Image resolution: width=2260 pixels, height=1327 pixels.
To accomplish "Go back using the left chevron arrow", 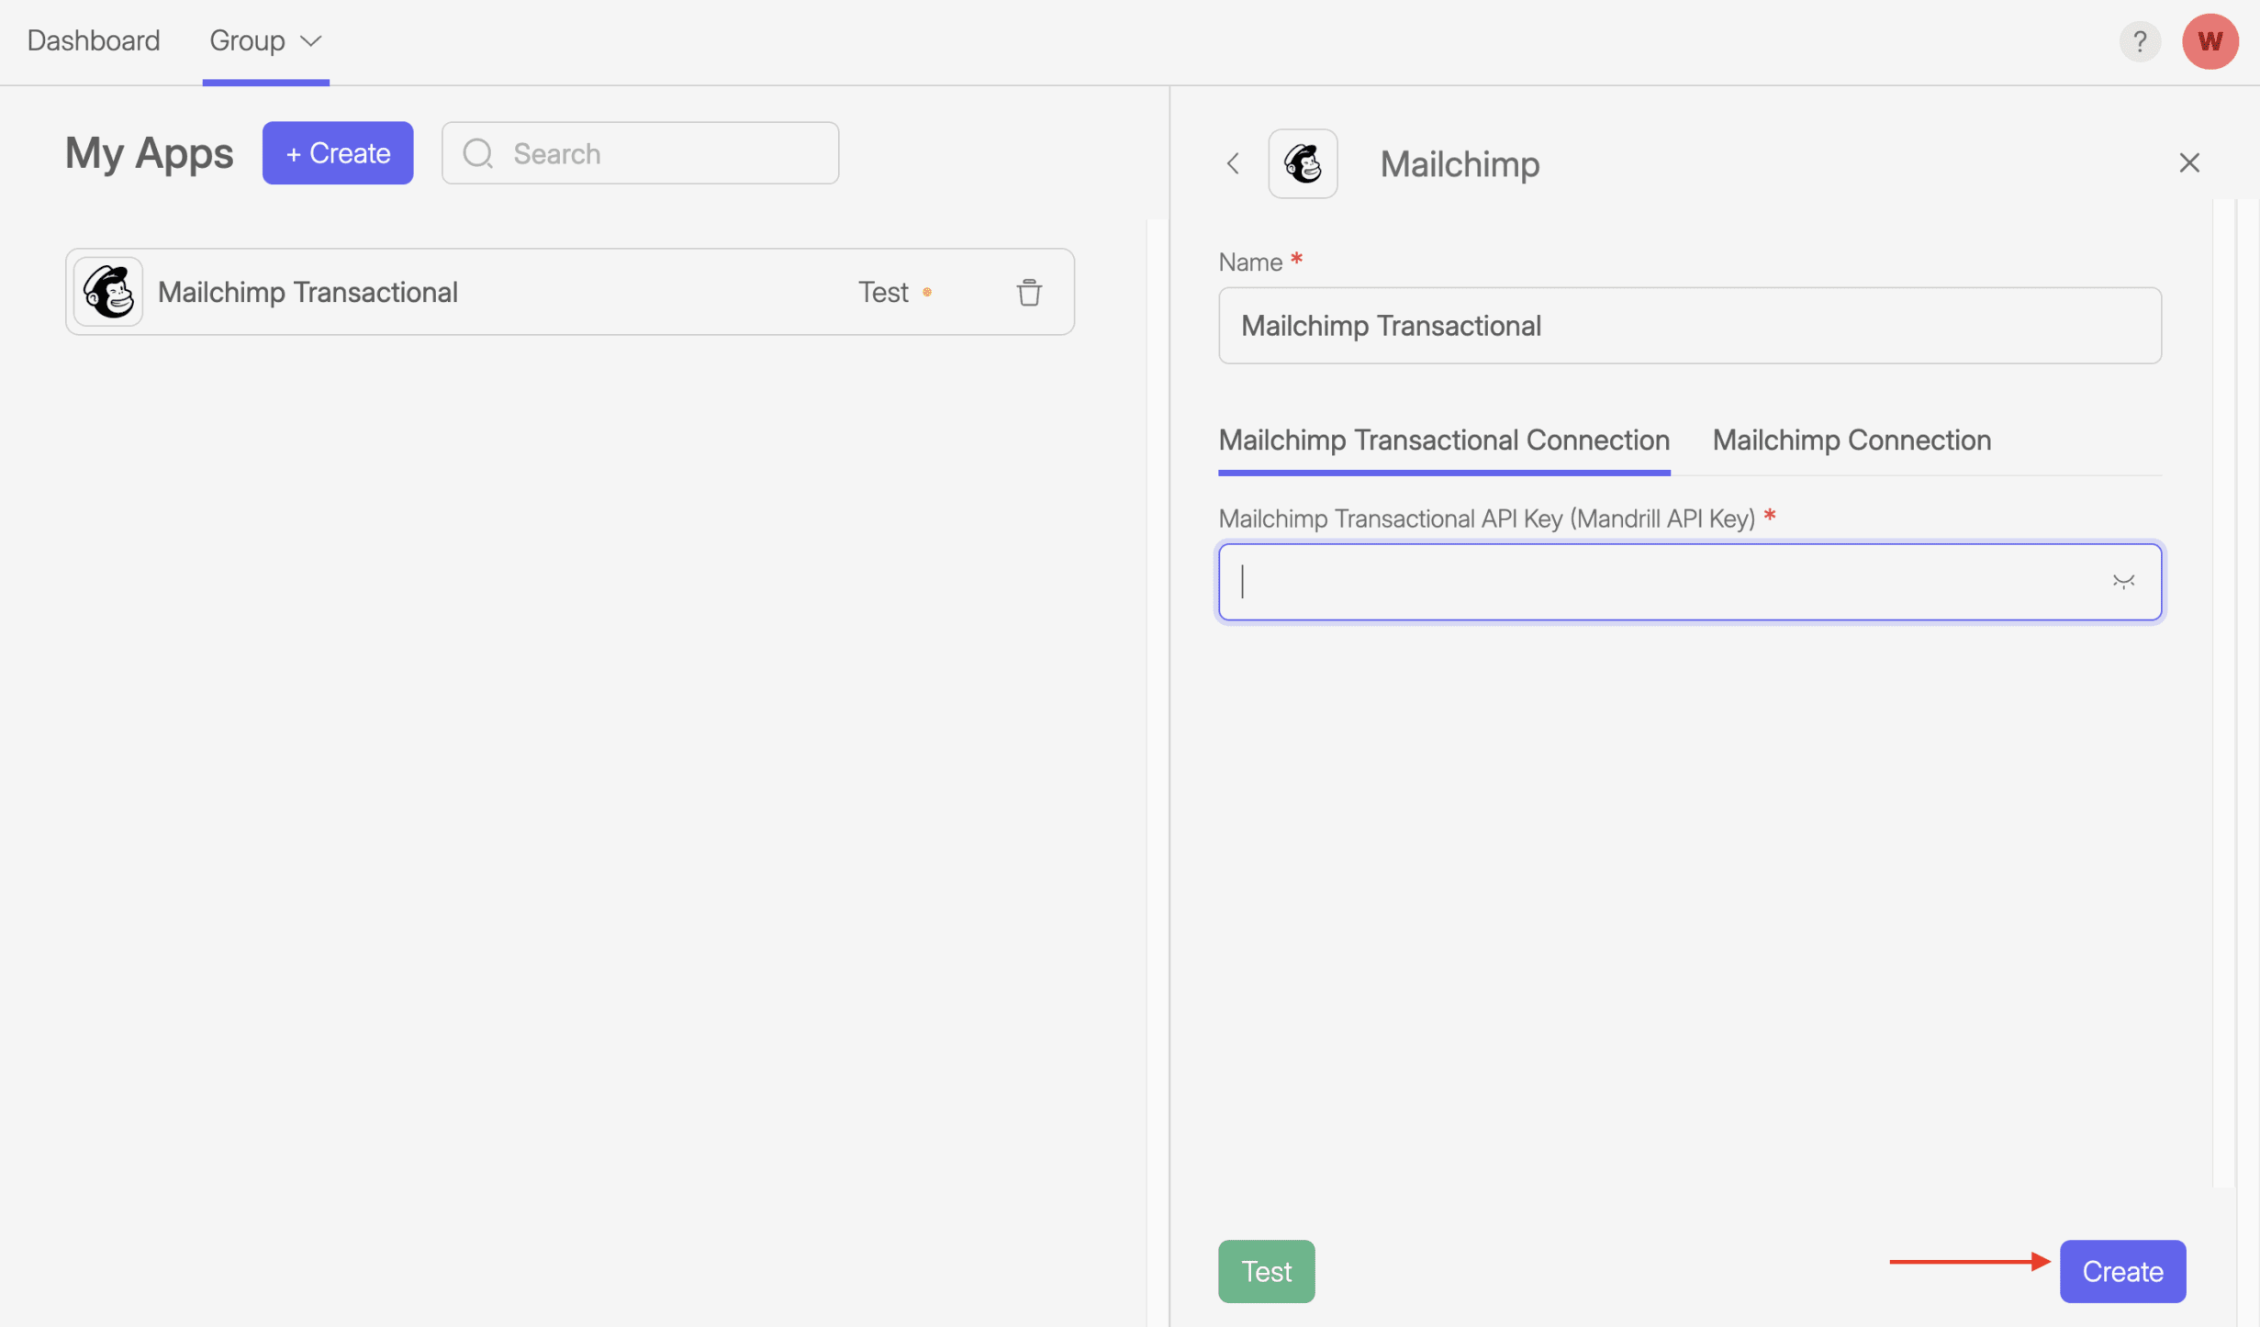I will [1233, 163].
